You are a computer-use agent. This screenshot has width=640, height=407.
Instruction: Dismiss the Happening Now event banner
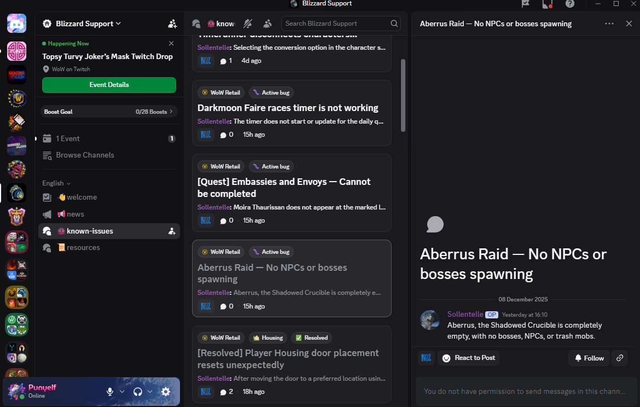pos(171,43)
